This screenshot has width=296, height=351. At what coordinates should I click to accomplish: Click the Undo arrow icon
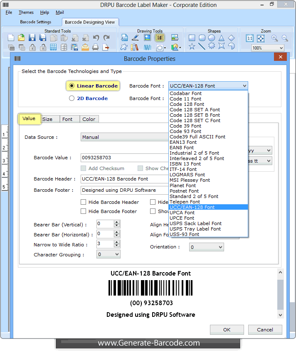(x=96, y=38)
